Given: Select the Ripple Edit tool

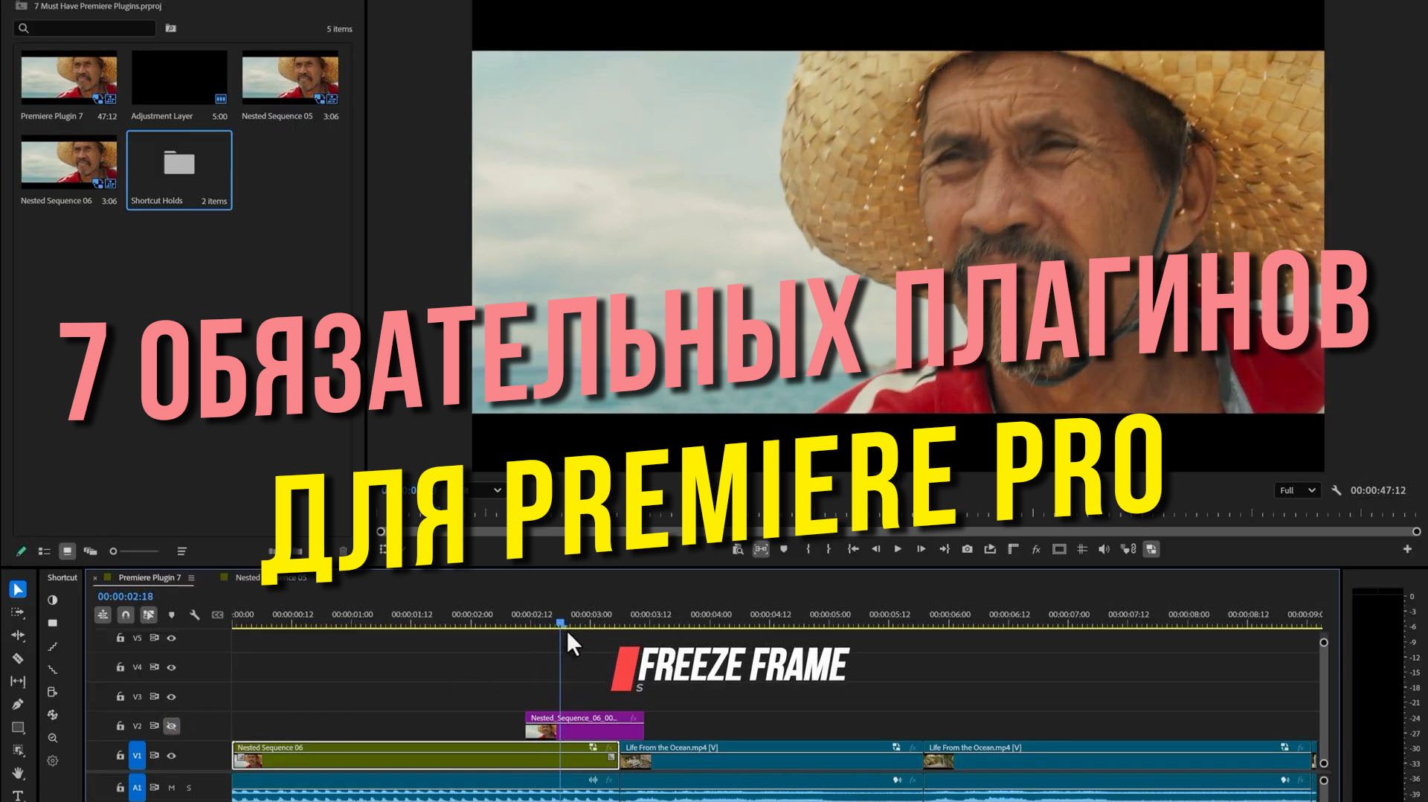Looking at the screenshot, I should pyautogui.click(x=18, y=635).
